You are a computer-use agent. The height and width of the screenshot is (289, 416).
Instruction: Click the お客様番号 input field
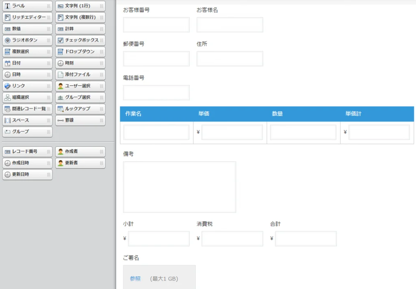pos(156,25)
